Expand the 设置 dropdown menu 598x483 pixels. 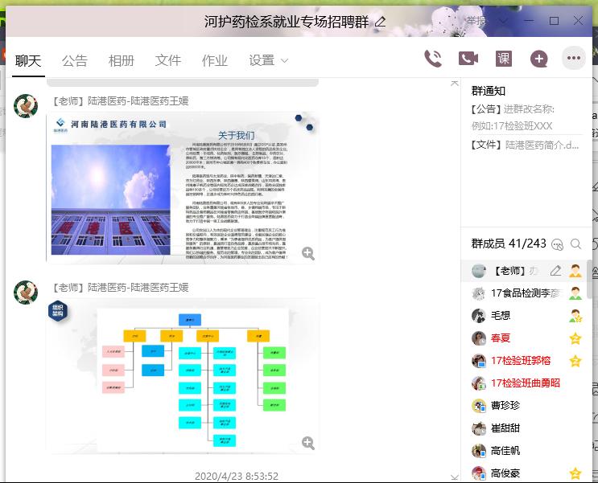(x=269, y=60)
